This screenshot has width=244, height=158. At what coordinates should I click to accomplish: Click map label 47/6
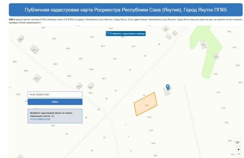pyautogui.click(x=226, y=123)
